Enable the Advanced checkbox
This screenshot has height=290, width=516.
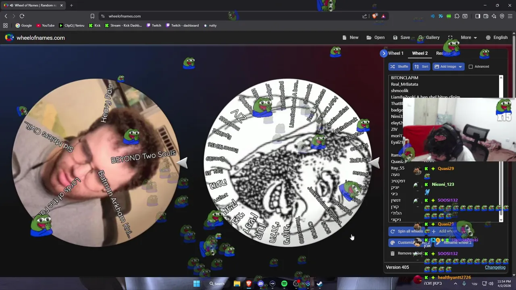470,66
